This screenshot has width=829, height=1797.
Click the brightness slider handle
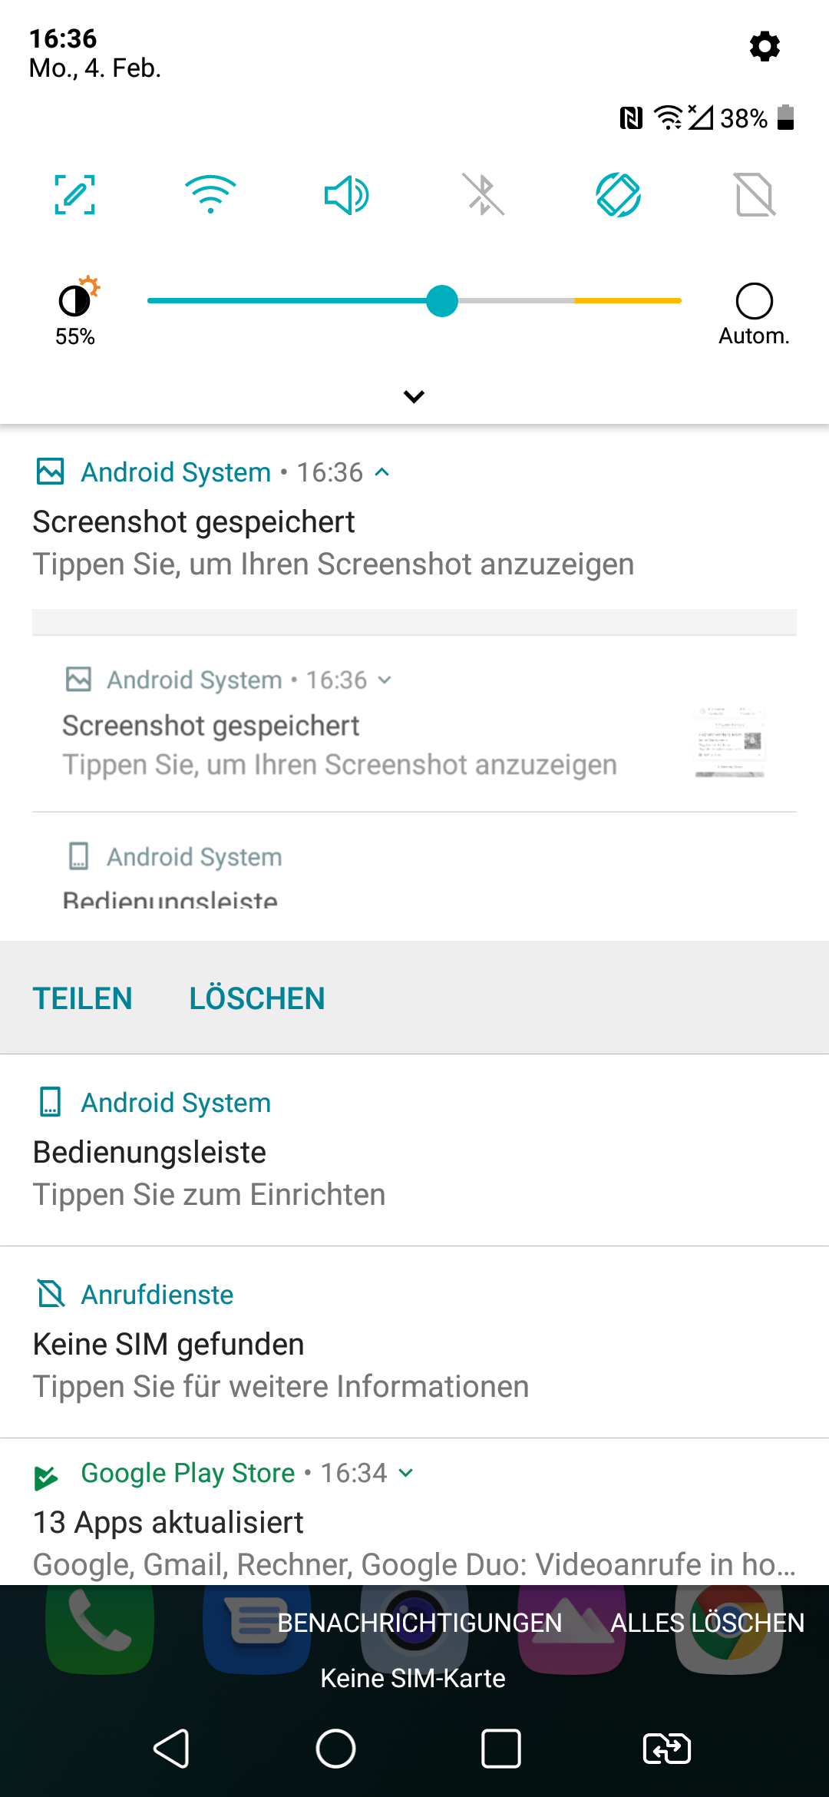[442, 301]
